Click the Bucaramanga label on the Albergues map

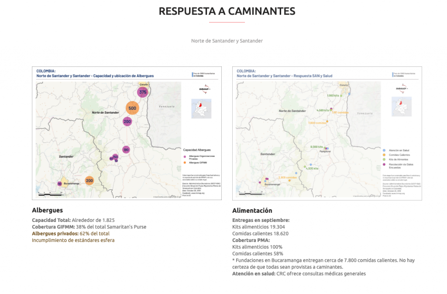click(72, 183)
